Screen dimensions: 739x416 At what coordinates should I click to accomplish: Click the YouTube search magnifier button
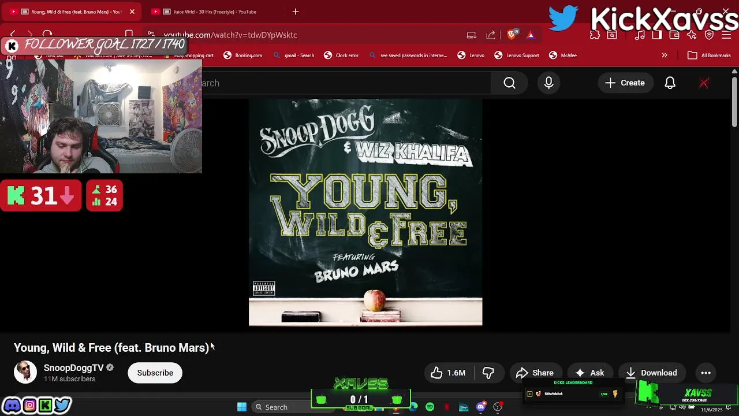coord(509,83)
